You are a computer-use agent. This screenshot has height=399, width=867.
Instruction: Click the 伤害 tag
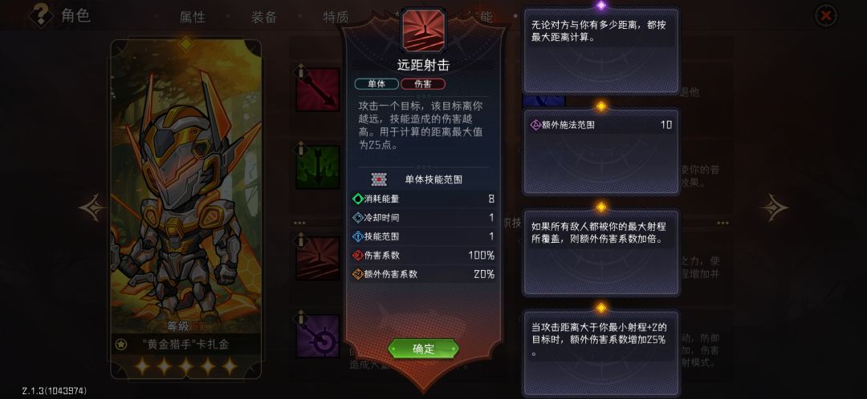(x=423, y=84)
